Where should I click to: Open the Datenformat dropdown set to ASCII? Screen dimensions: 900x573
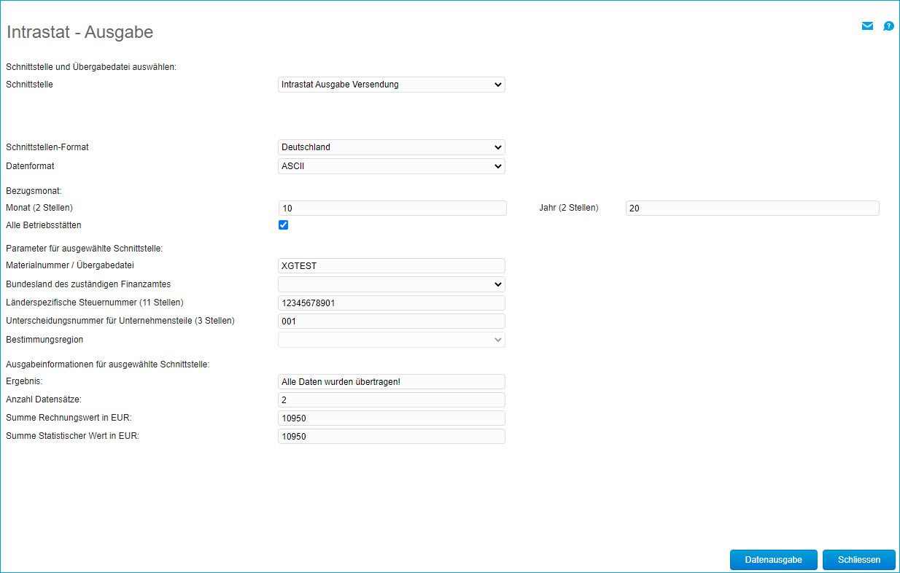[391, 166]
